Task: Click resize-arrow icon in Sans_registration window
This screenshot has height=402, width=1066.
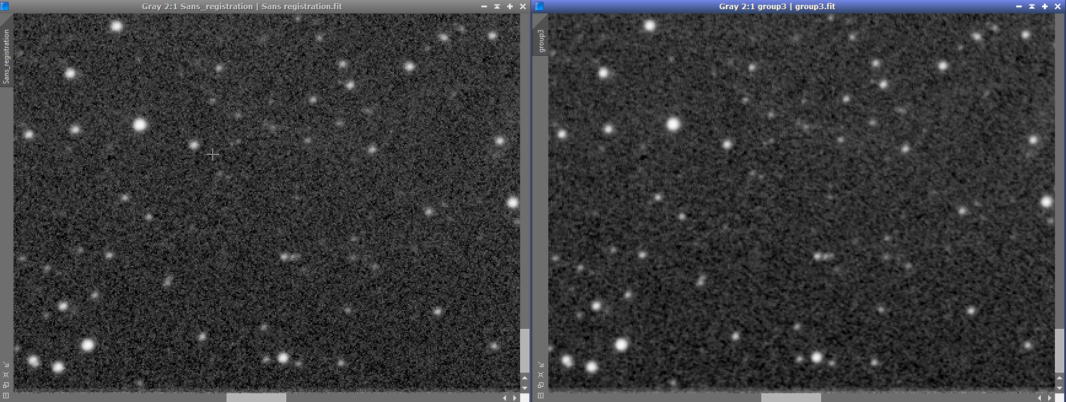Action: (x=6, y=364)
